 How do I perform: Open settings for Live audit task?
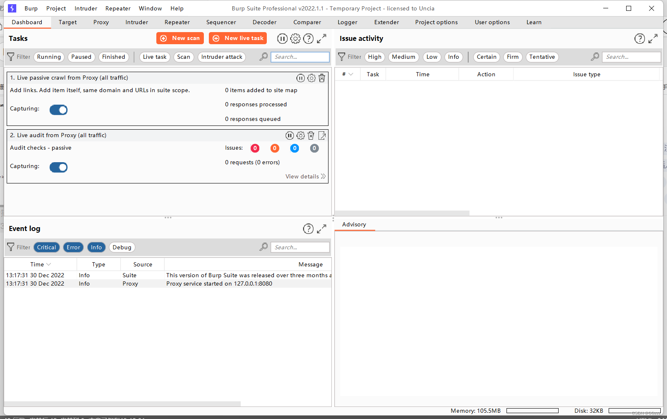[x=301, y=135]
